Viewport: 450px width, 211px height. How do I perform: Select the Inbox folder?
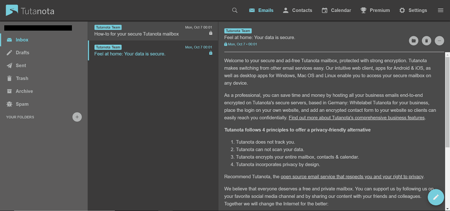tap(44, 40)
